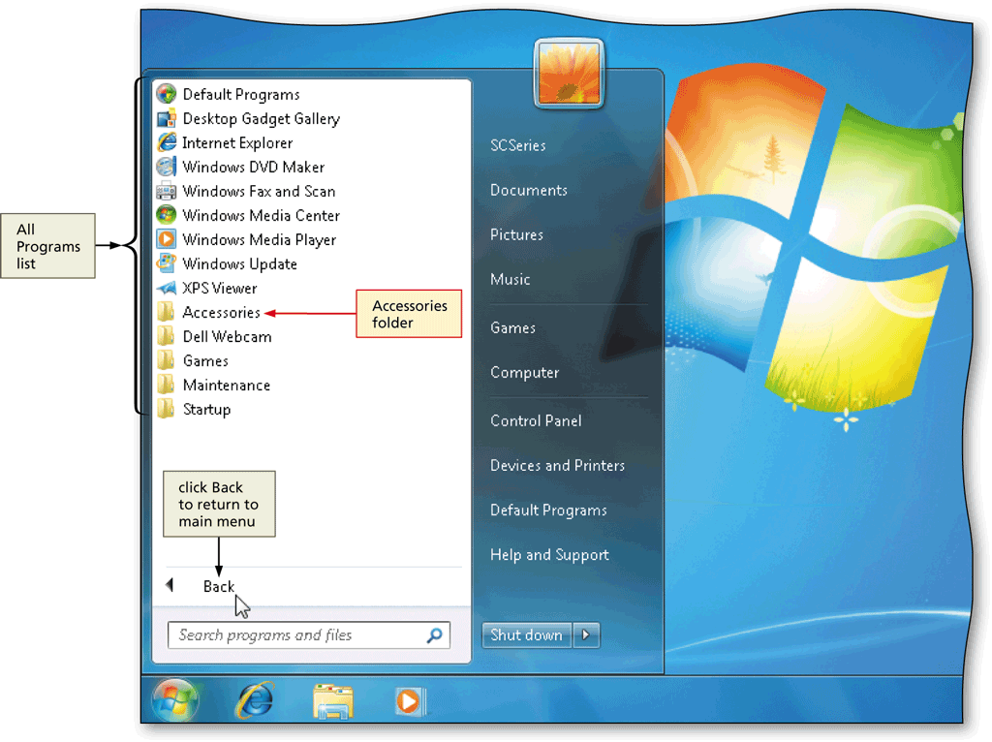Click the Windows Fax and Scan icon
Screen dimensions: 992x742
pyautogui.click(x=167, y=191)
